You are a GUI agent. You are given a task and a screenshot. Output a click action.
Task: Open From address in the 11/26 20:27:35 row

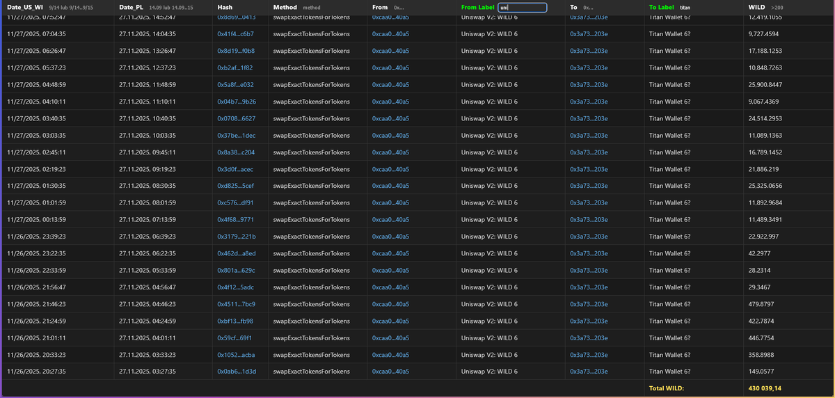click(x=391, y=372)
